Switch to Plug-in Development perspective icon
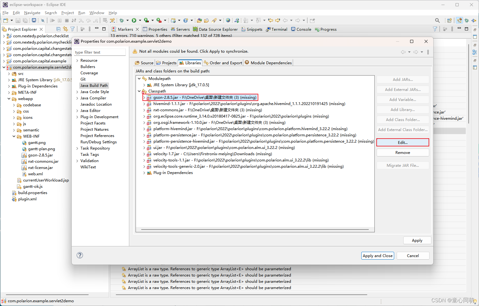The height and width of the screenshot is (306, 479). pos(474,20)
